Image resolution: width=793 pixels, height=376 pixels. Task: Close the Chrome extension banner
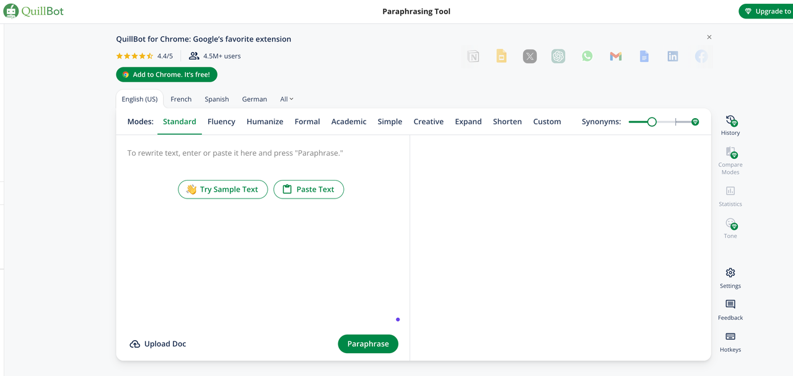(709, 37)
